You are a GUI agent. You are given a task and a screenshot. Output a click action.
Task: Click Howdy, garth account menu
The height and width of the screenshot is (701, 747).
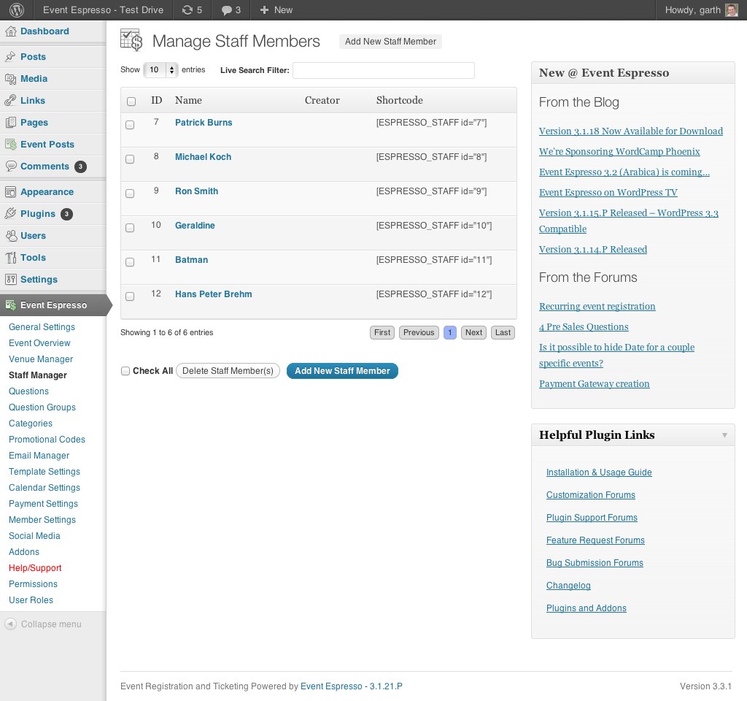(x=700, y=10)
